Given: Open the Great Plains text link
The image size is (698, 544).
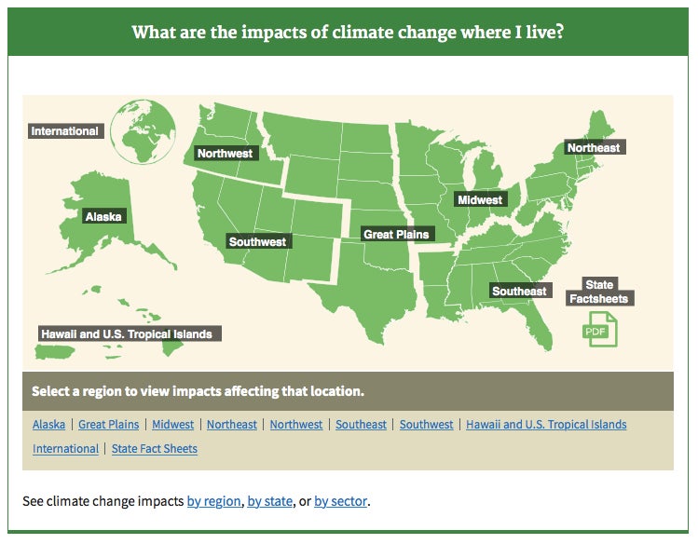Looking at the screenshot, I should 109,425.
